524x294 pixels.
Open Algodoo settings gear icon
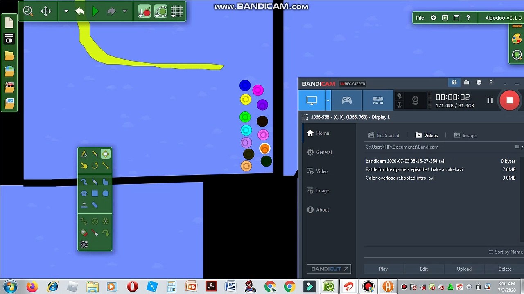pos(434,18)
